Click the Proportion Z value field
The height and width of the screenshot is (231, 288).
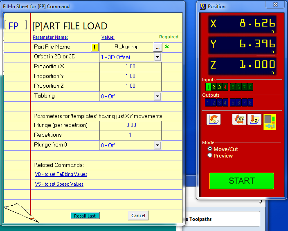tap(130, 87)
